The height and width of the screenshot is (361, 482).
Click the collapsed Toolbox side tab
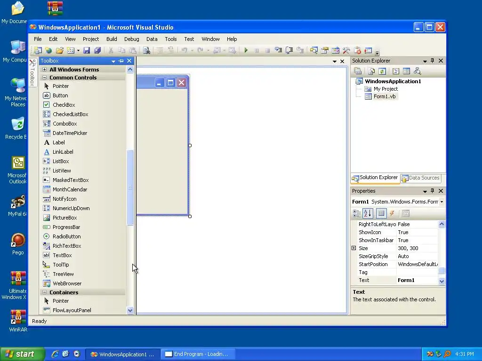click(32, 73)
